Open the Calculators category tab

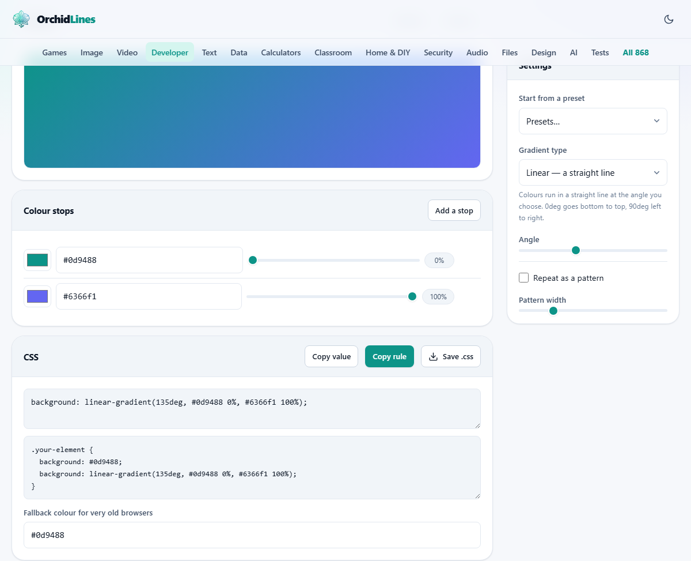[x=281, y=52]
